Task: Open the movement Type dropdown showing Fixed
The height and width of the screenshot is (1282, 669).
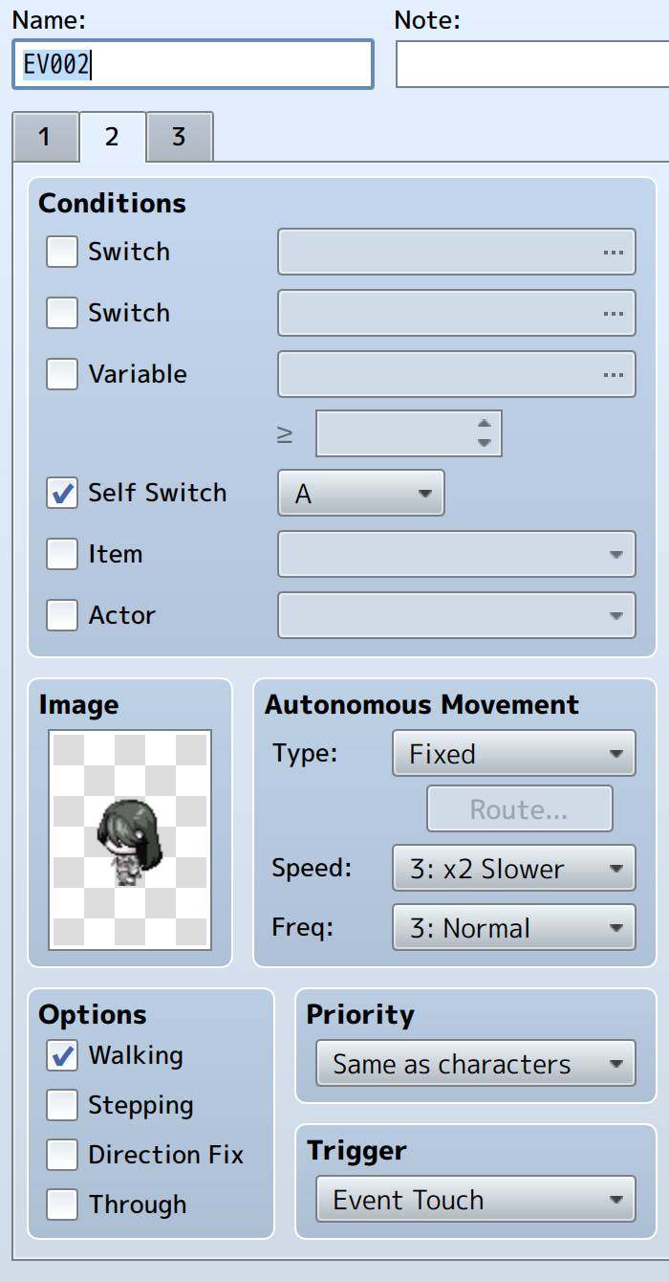Action: [513, 753]
